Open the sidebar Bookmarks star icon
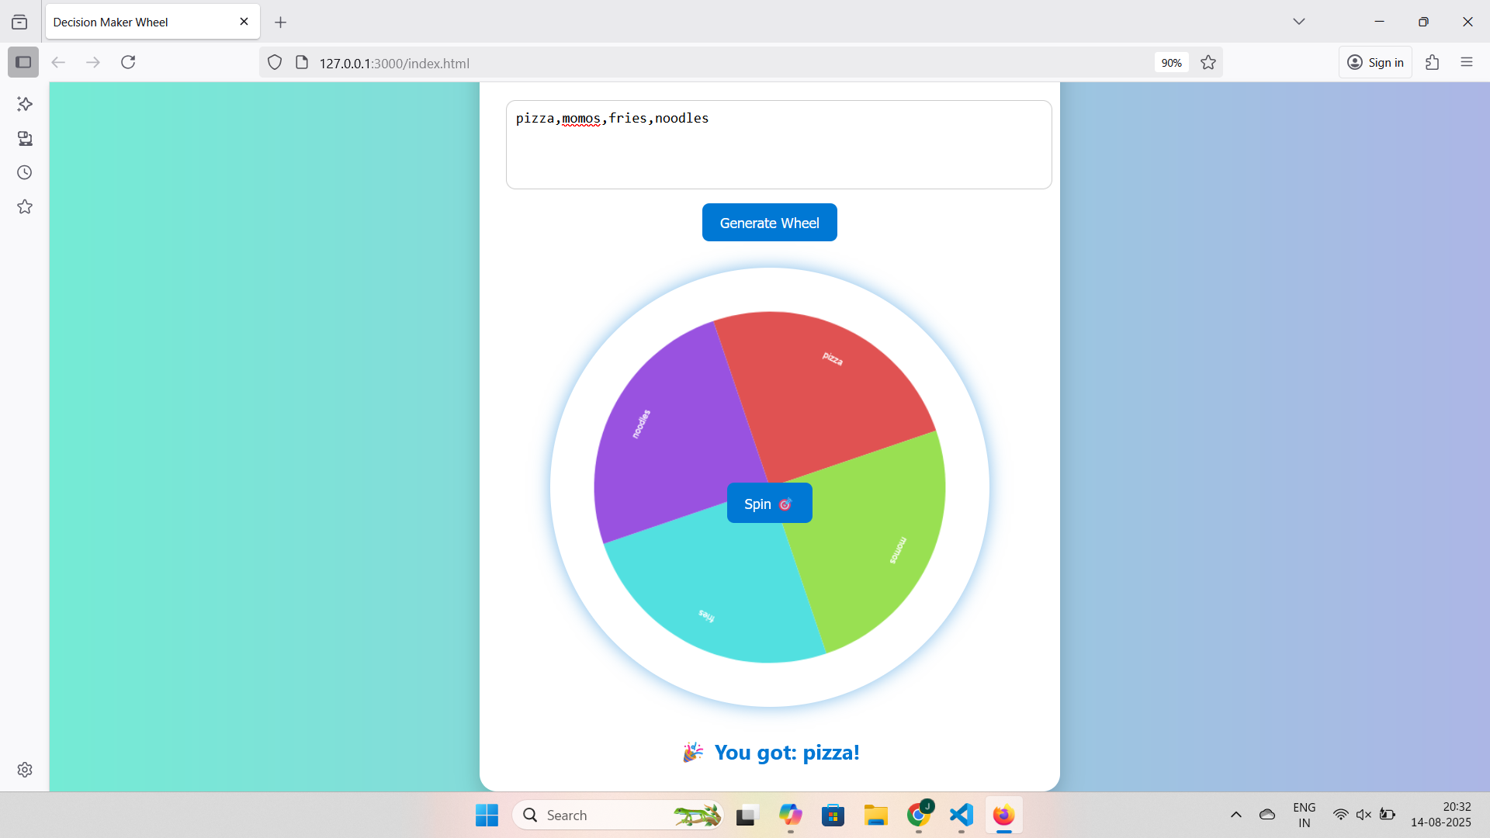This screenshot has width=1490, height=838. click(x=25, y=206)
